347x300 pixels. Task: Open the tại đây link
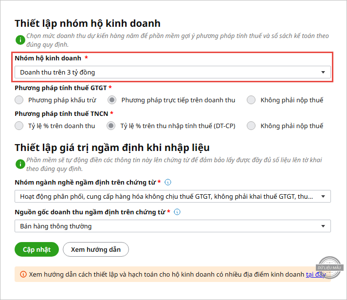(315, 275)
